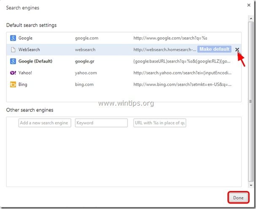This screenshot has height=209, width=256.
Task: Click the Google (Default) favicon
Action: [13, 61]
